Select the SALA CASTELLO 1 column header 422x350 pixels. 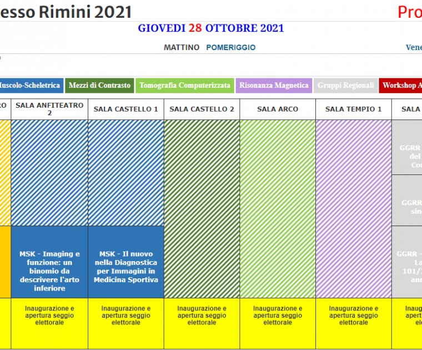[126, 109]
